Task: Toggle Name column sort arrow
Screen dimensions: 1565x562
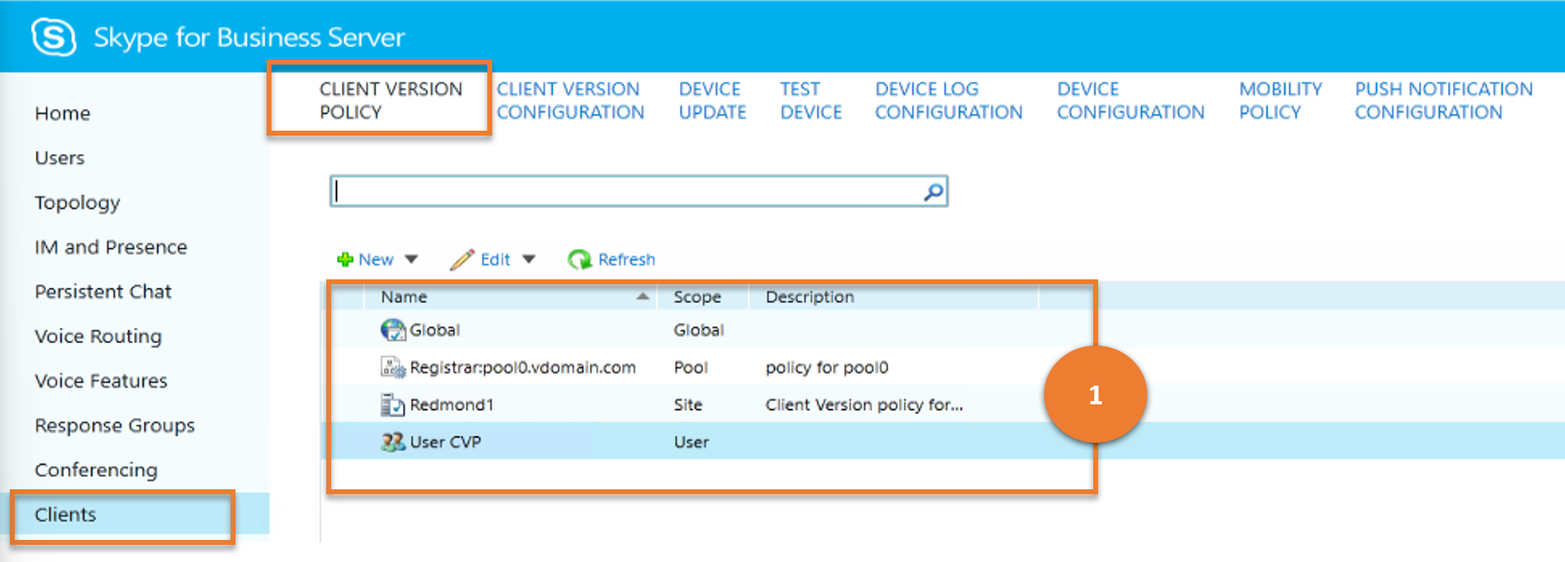Action: click(643, 297)
